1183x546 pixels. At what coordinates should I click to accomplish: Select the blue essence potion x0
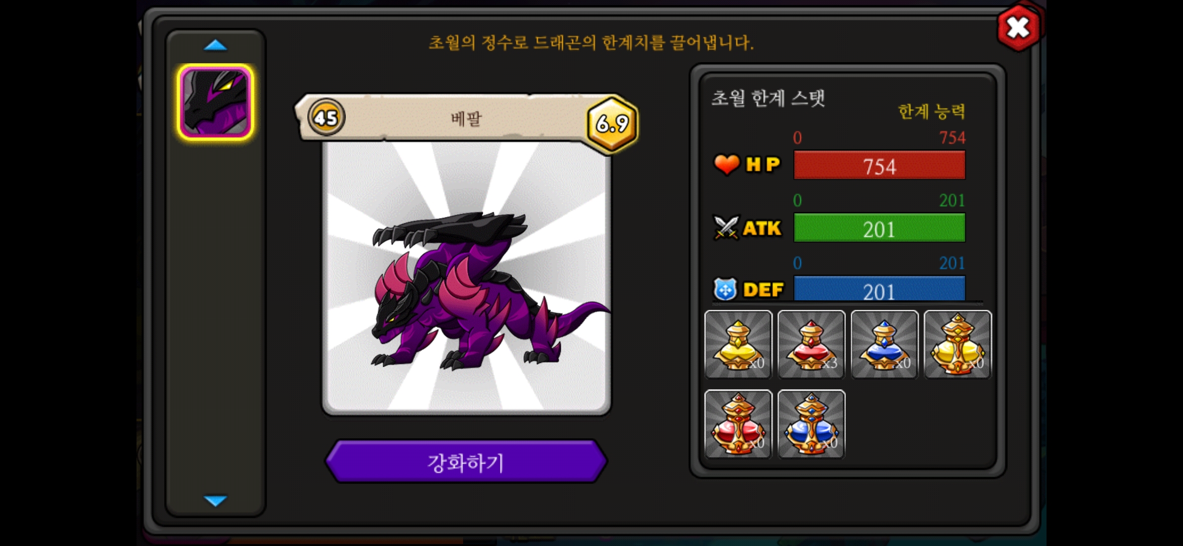[885, 344]
